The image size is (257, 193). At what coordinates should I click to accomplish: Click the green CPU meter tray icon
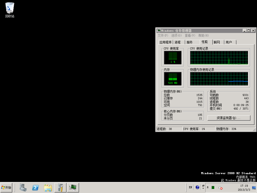[213, 187]
